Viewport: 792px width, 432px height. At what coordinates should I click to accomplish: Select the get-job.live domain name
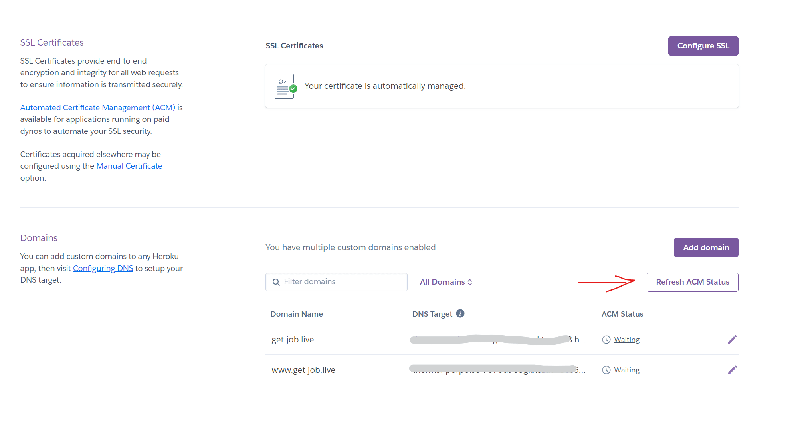293,340
